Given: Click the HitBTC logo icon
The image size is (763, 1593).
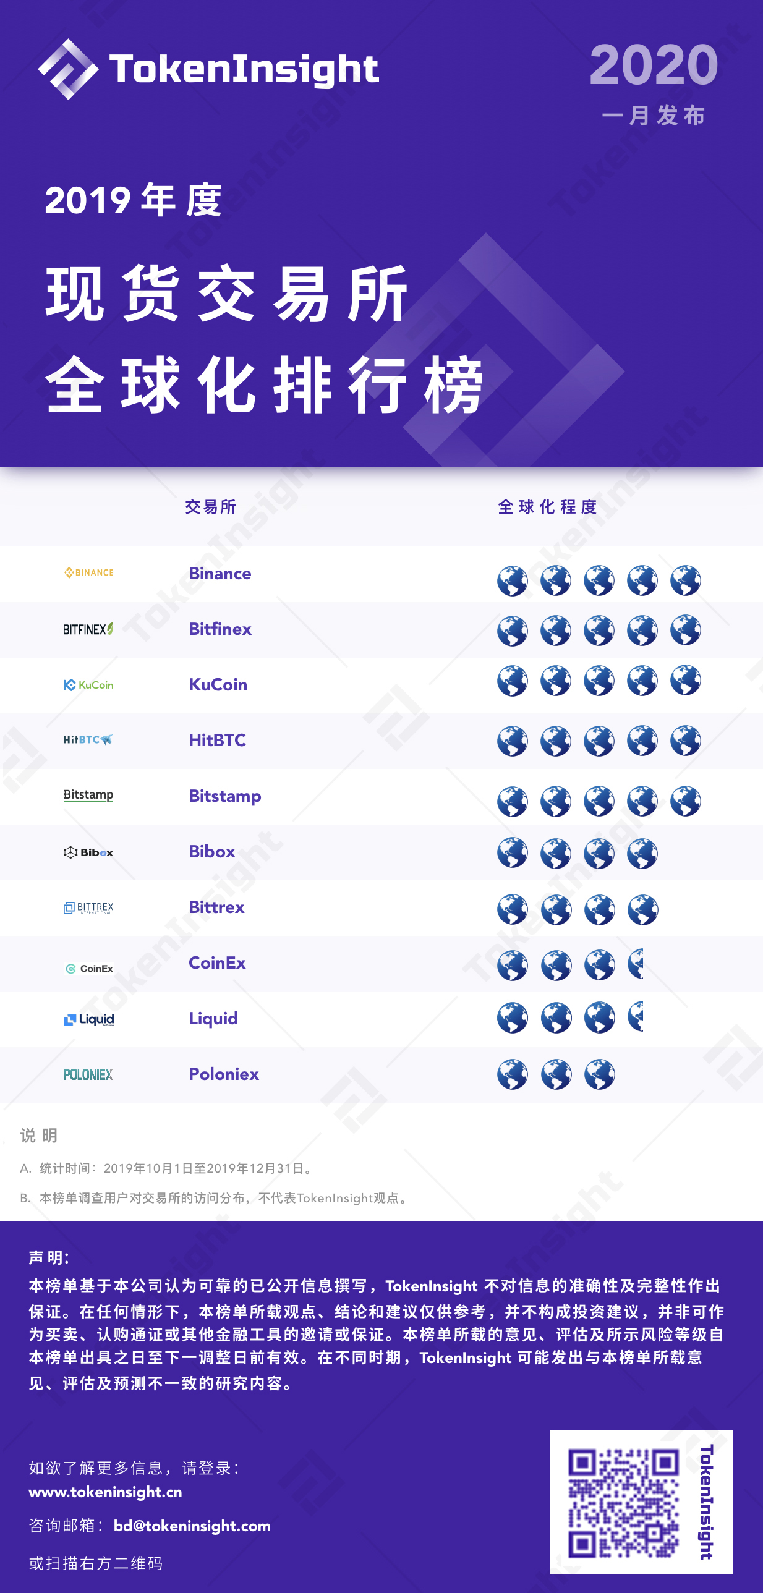Looking at the screenshot, I should click(x=88, y=739).
